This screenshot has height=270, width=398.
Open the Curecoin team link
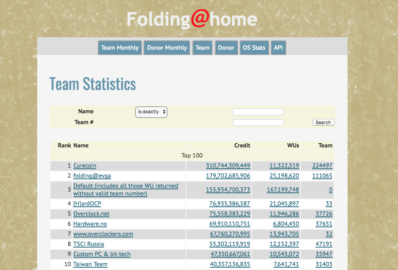85,166
